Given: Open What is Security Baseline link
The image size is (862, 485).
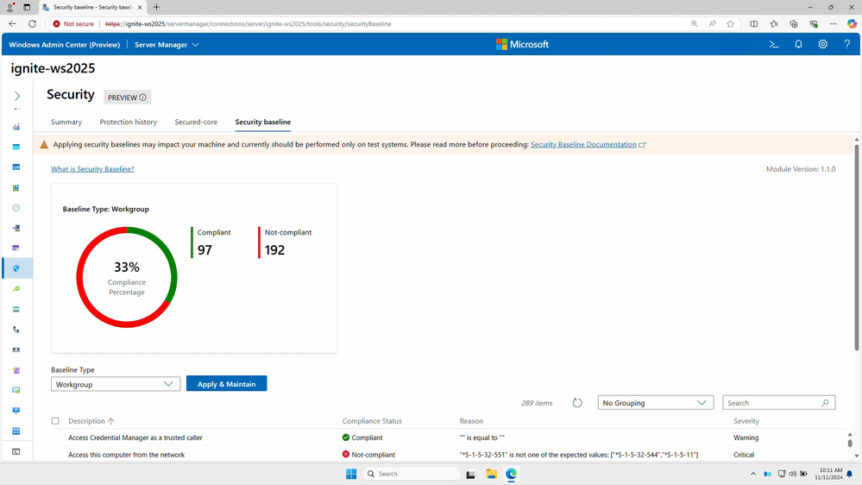Looking at the screenshot, I should click(x=92, y=169).
